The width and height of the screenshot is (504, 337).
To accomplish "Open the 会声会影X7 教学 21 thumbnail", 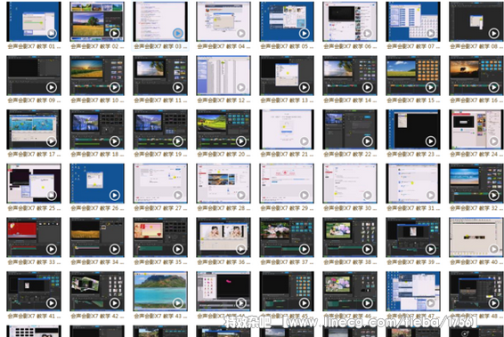I will tap(287, 129).
